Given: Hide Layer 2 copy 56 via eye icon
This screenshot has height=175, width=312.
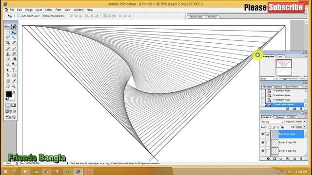Looking at the screenshot, I should pos(263,142).
